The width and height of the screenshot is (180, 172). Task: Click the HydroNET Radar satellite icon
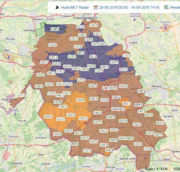click(x=57, y=7)
